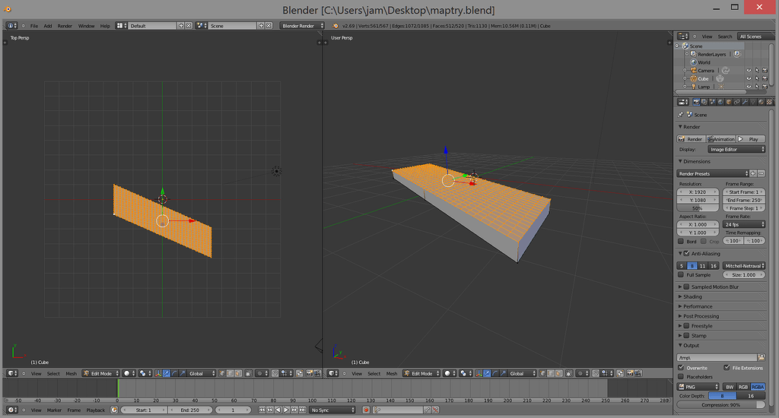Open the World properties tab icon
The height and width of the screenshot is (418, 779).
point(720,102)
